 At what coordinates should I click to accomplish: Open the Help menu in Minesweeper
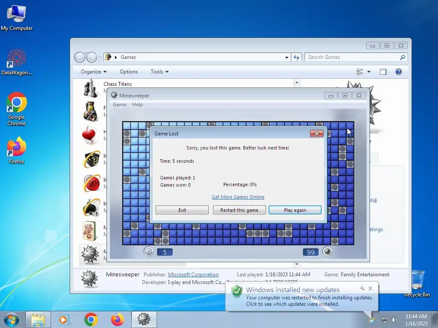tap(137, 105)
